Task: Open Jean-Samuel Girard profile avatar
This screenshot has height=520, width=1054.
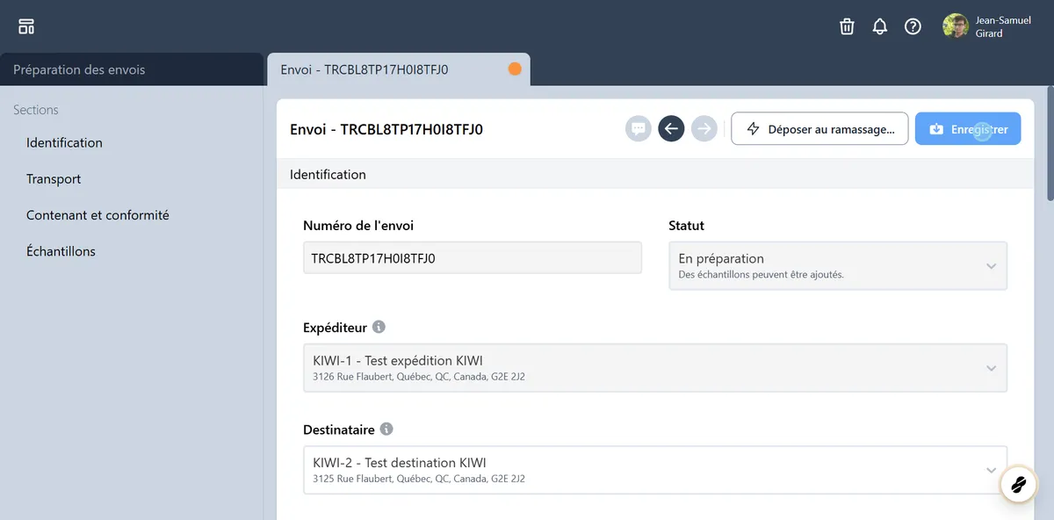Action: tap(955, 26)
